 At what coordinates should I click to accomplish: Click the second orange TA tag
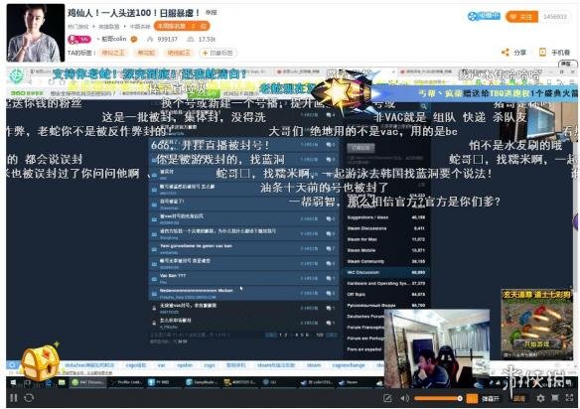click(x=146, y=53)
